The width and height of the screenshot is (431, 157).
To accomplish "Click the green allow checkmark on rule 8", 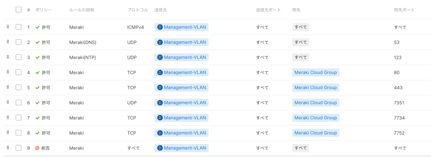I will 37,133.
